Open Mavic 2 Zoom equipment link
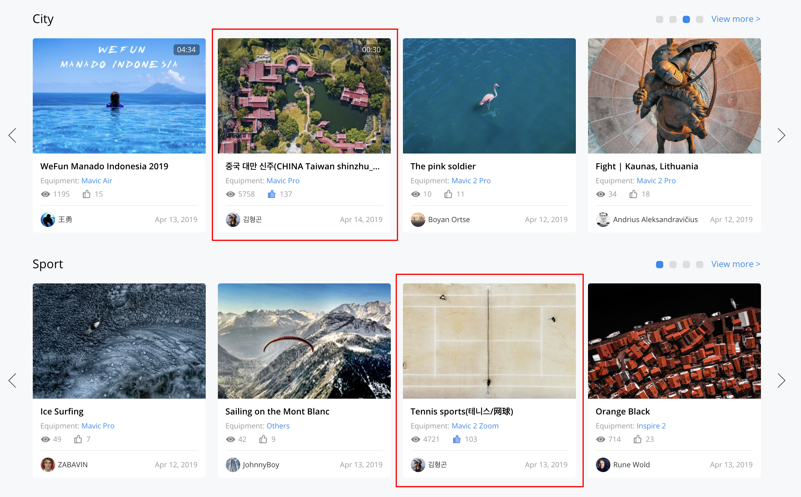The height and width of the screenshot is (497, 801). tap(475, 426)
